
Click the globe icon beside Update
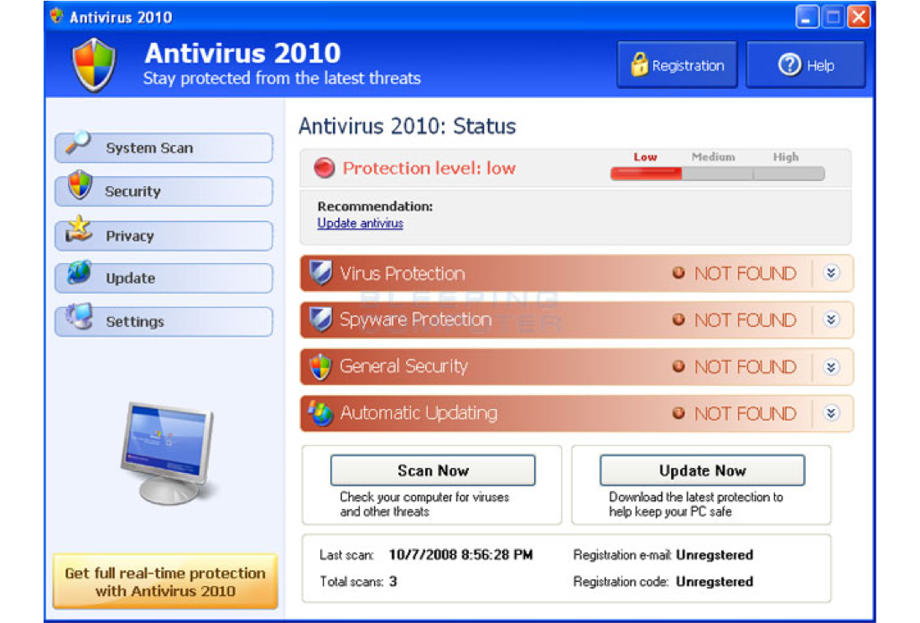pos(79,273)
